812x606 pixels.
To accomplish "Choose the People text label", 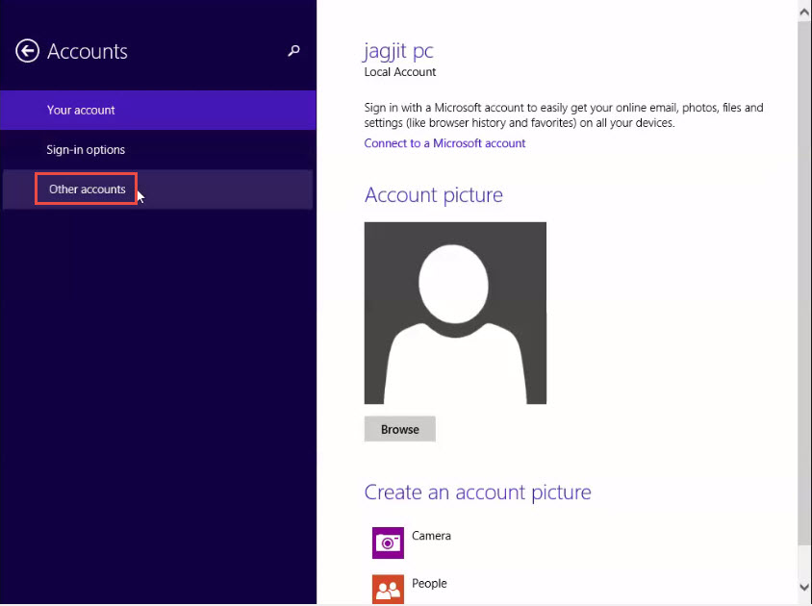I will tap(429, 583).
